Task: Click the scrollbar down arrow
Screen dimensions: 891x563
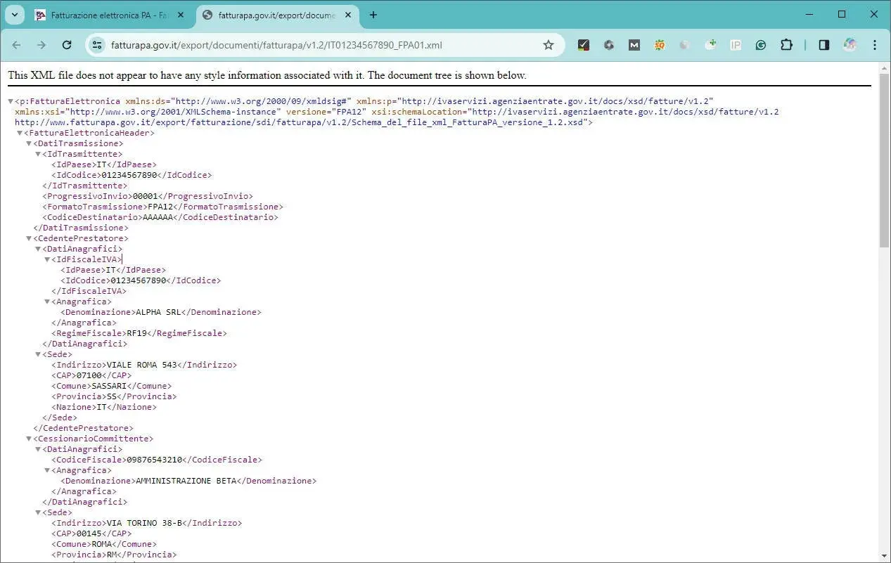Action: pyautogui.click(x=885, y=557)
